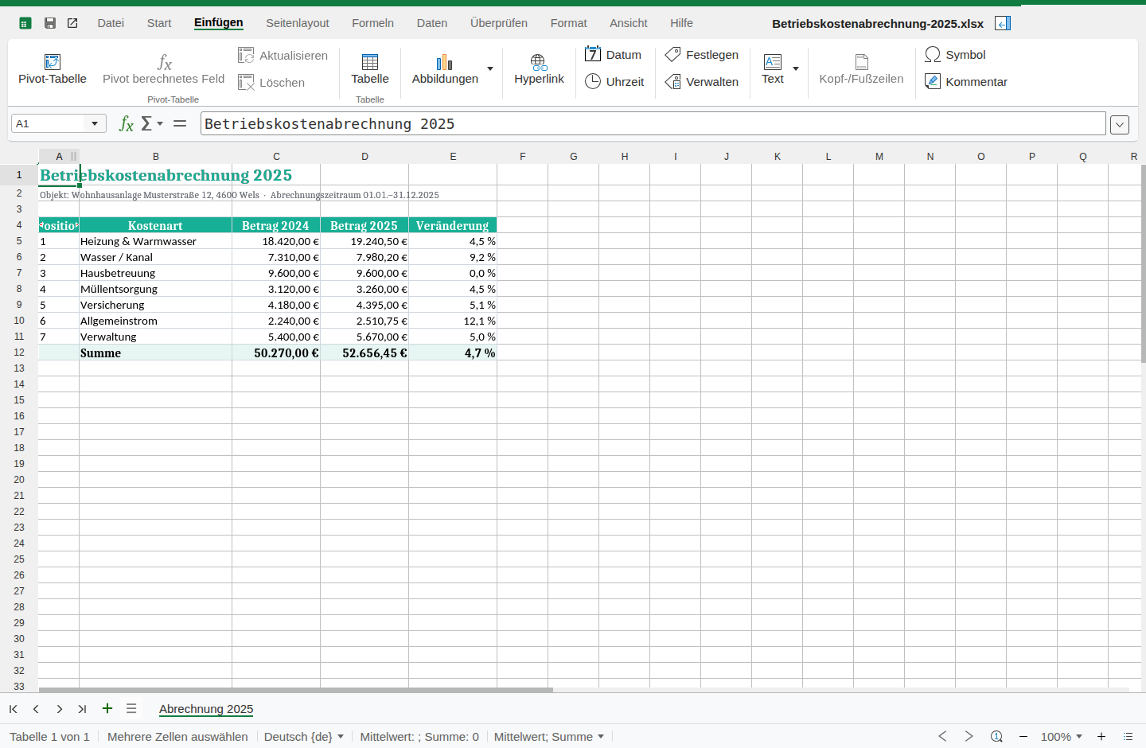Add a new sheet with plus icon
1146x748 pixels.
coord(107,708)
